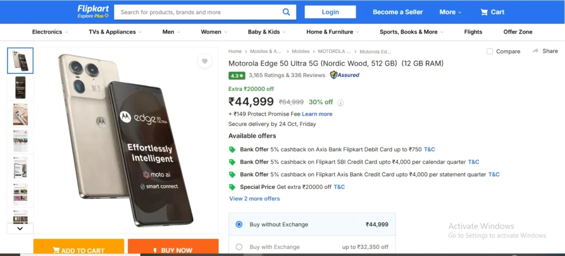Select Buy with Exchange option
This screenshot has width=565, height=256.
click(239, 247)
